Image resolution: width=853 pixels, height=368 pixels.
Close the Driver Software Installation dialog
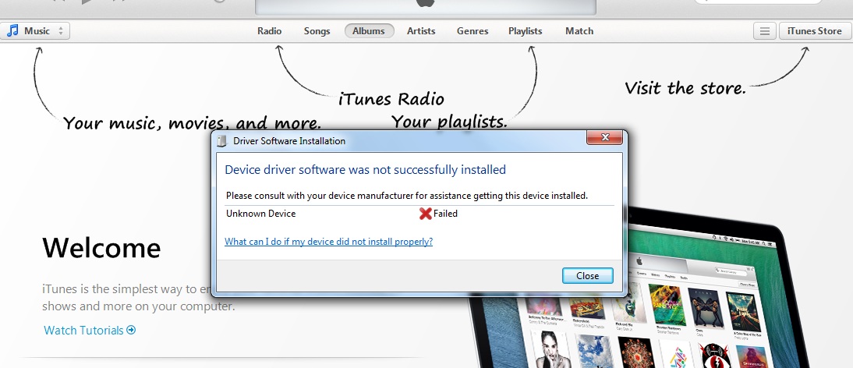(x=588, y=275)
